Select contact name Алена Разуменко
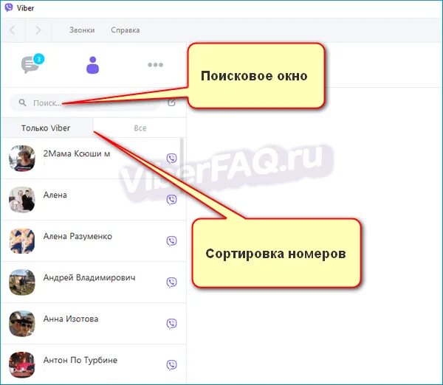This screenshot has height=385, width=443. (x=78, y=236)
